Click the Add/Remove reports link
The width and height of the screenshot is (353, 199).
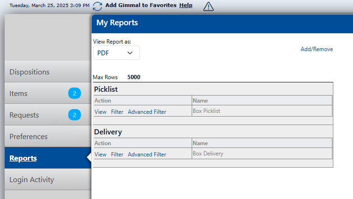click(317, 49)
